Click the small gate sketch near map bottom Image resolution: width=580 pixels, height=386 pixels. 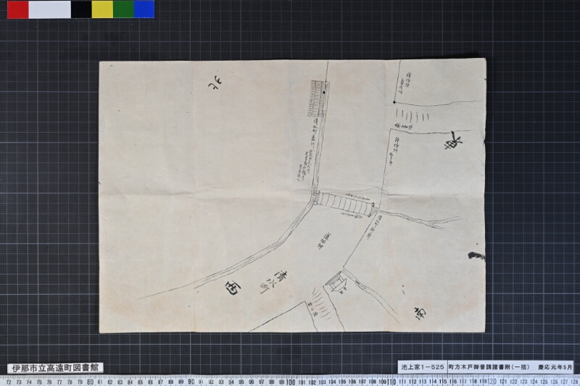(336, 282)
